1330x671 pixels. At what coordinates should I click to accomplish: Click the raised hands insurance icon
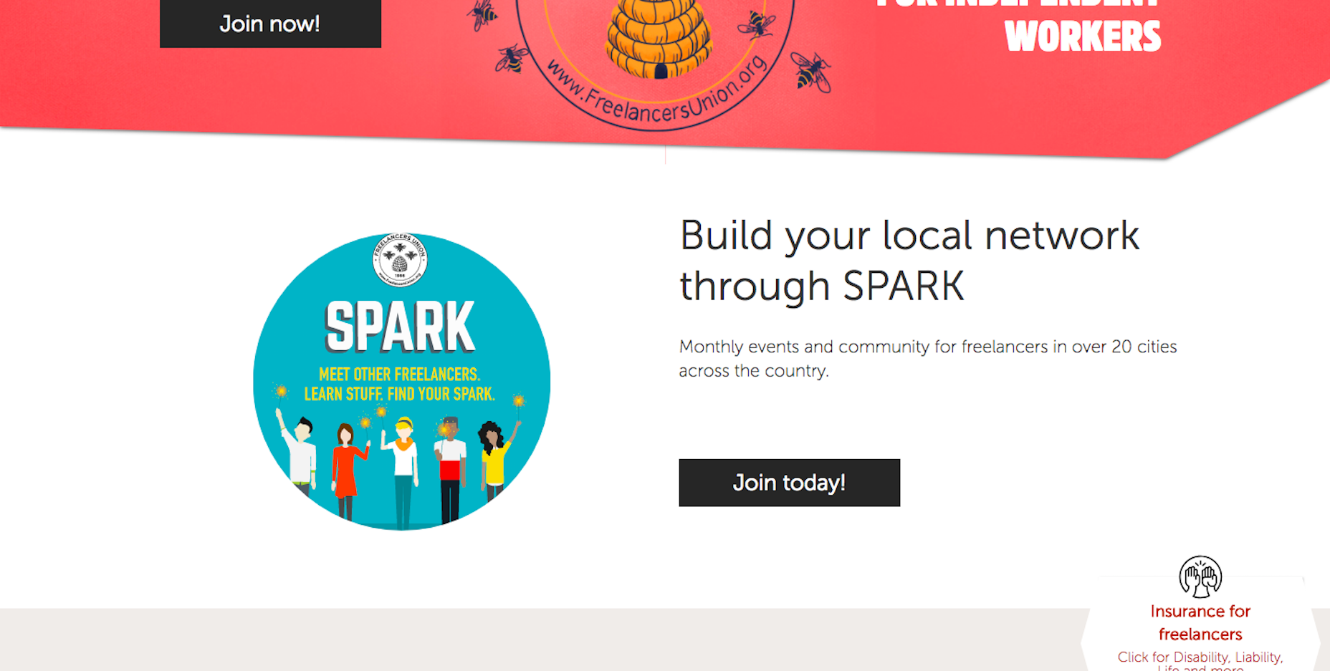[x=1200, y=576]
